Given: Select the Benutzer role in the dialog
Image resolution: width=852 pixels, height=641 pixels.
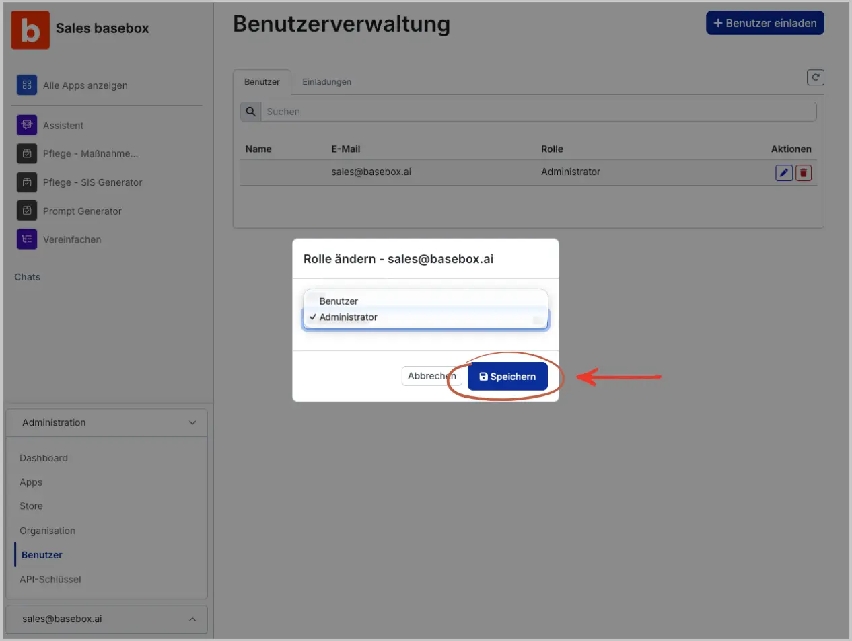Looking at the screenshot, I should click(x=339, y=301).
